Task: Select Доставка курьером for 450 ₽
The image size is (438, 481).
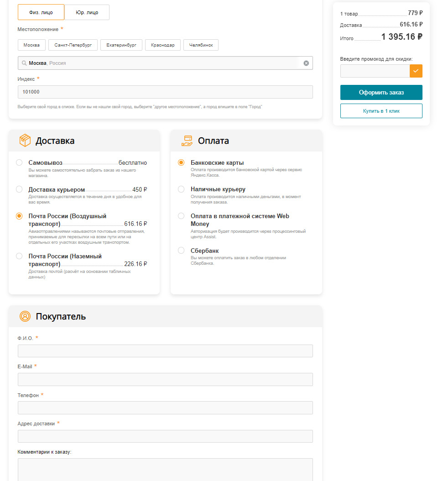Action: tap(19, 189)
